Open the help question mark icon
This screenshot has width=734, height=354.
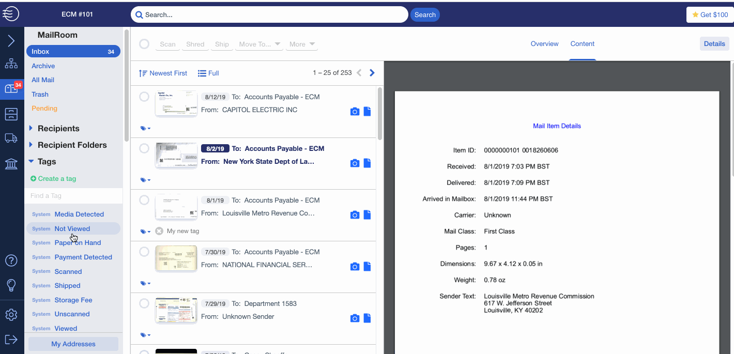coord(11,260)
